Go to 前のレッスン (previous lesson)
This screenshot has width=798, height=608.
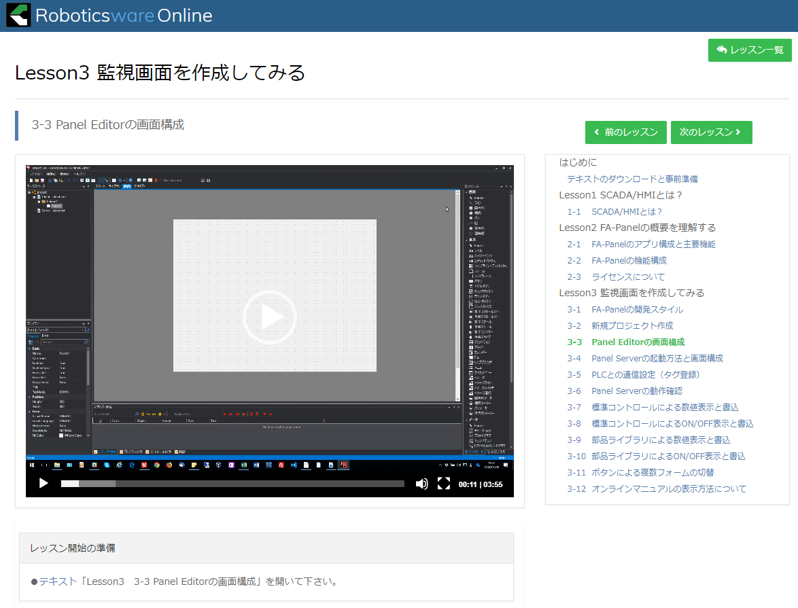(625, 132)
